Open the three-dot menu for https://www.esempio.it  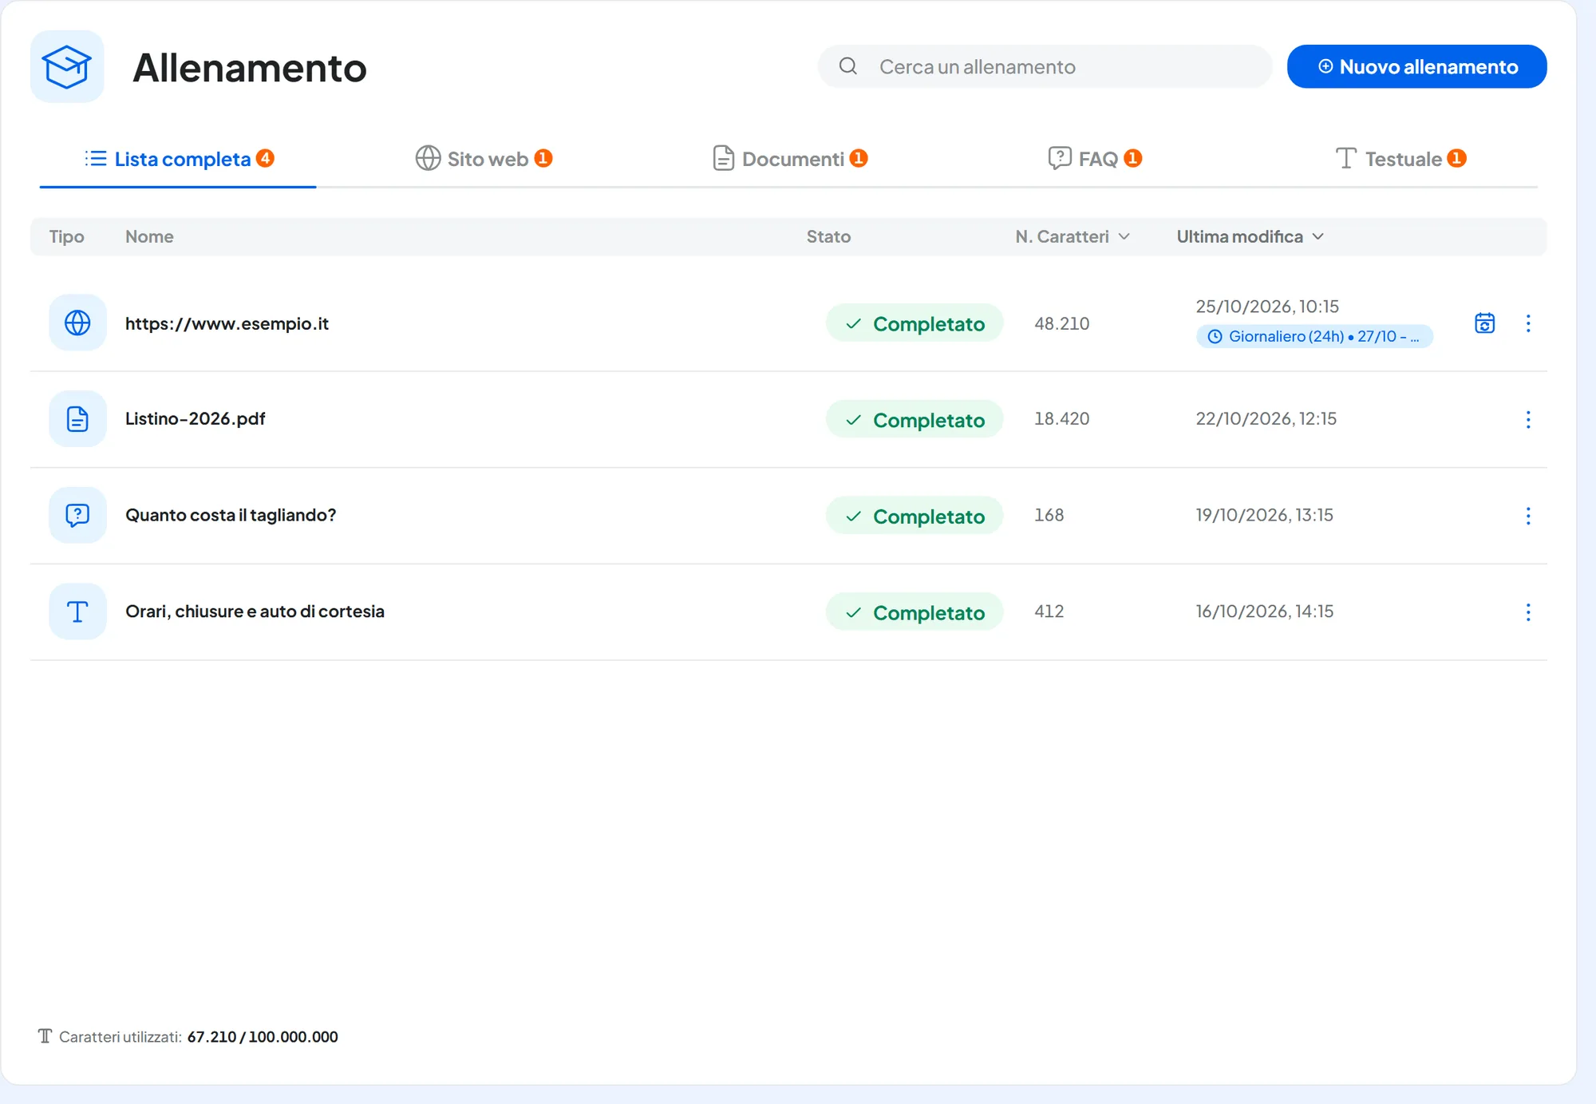[x=1528, y=323]
